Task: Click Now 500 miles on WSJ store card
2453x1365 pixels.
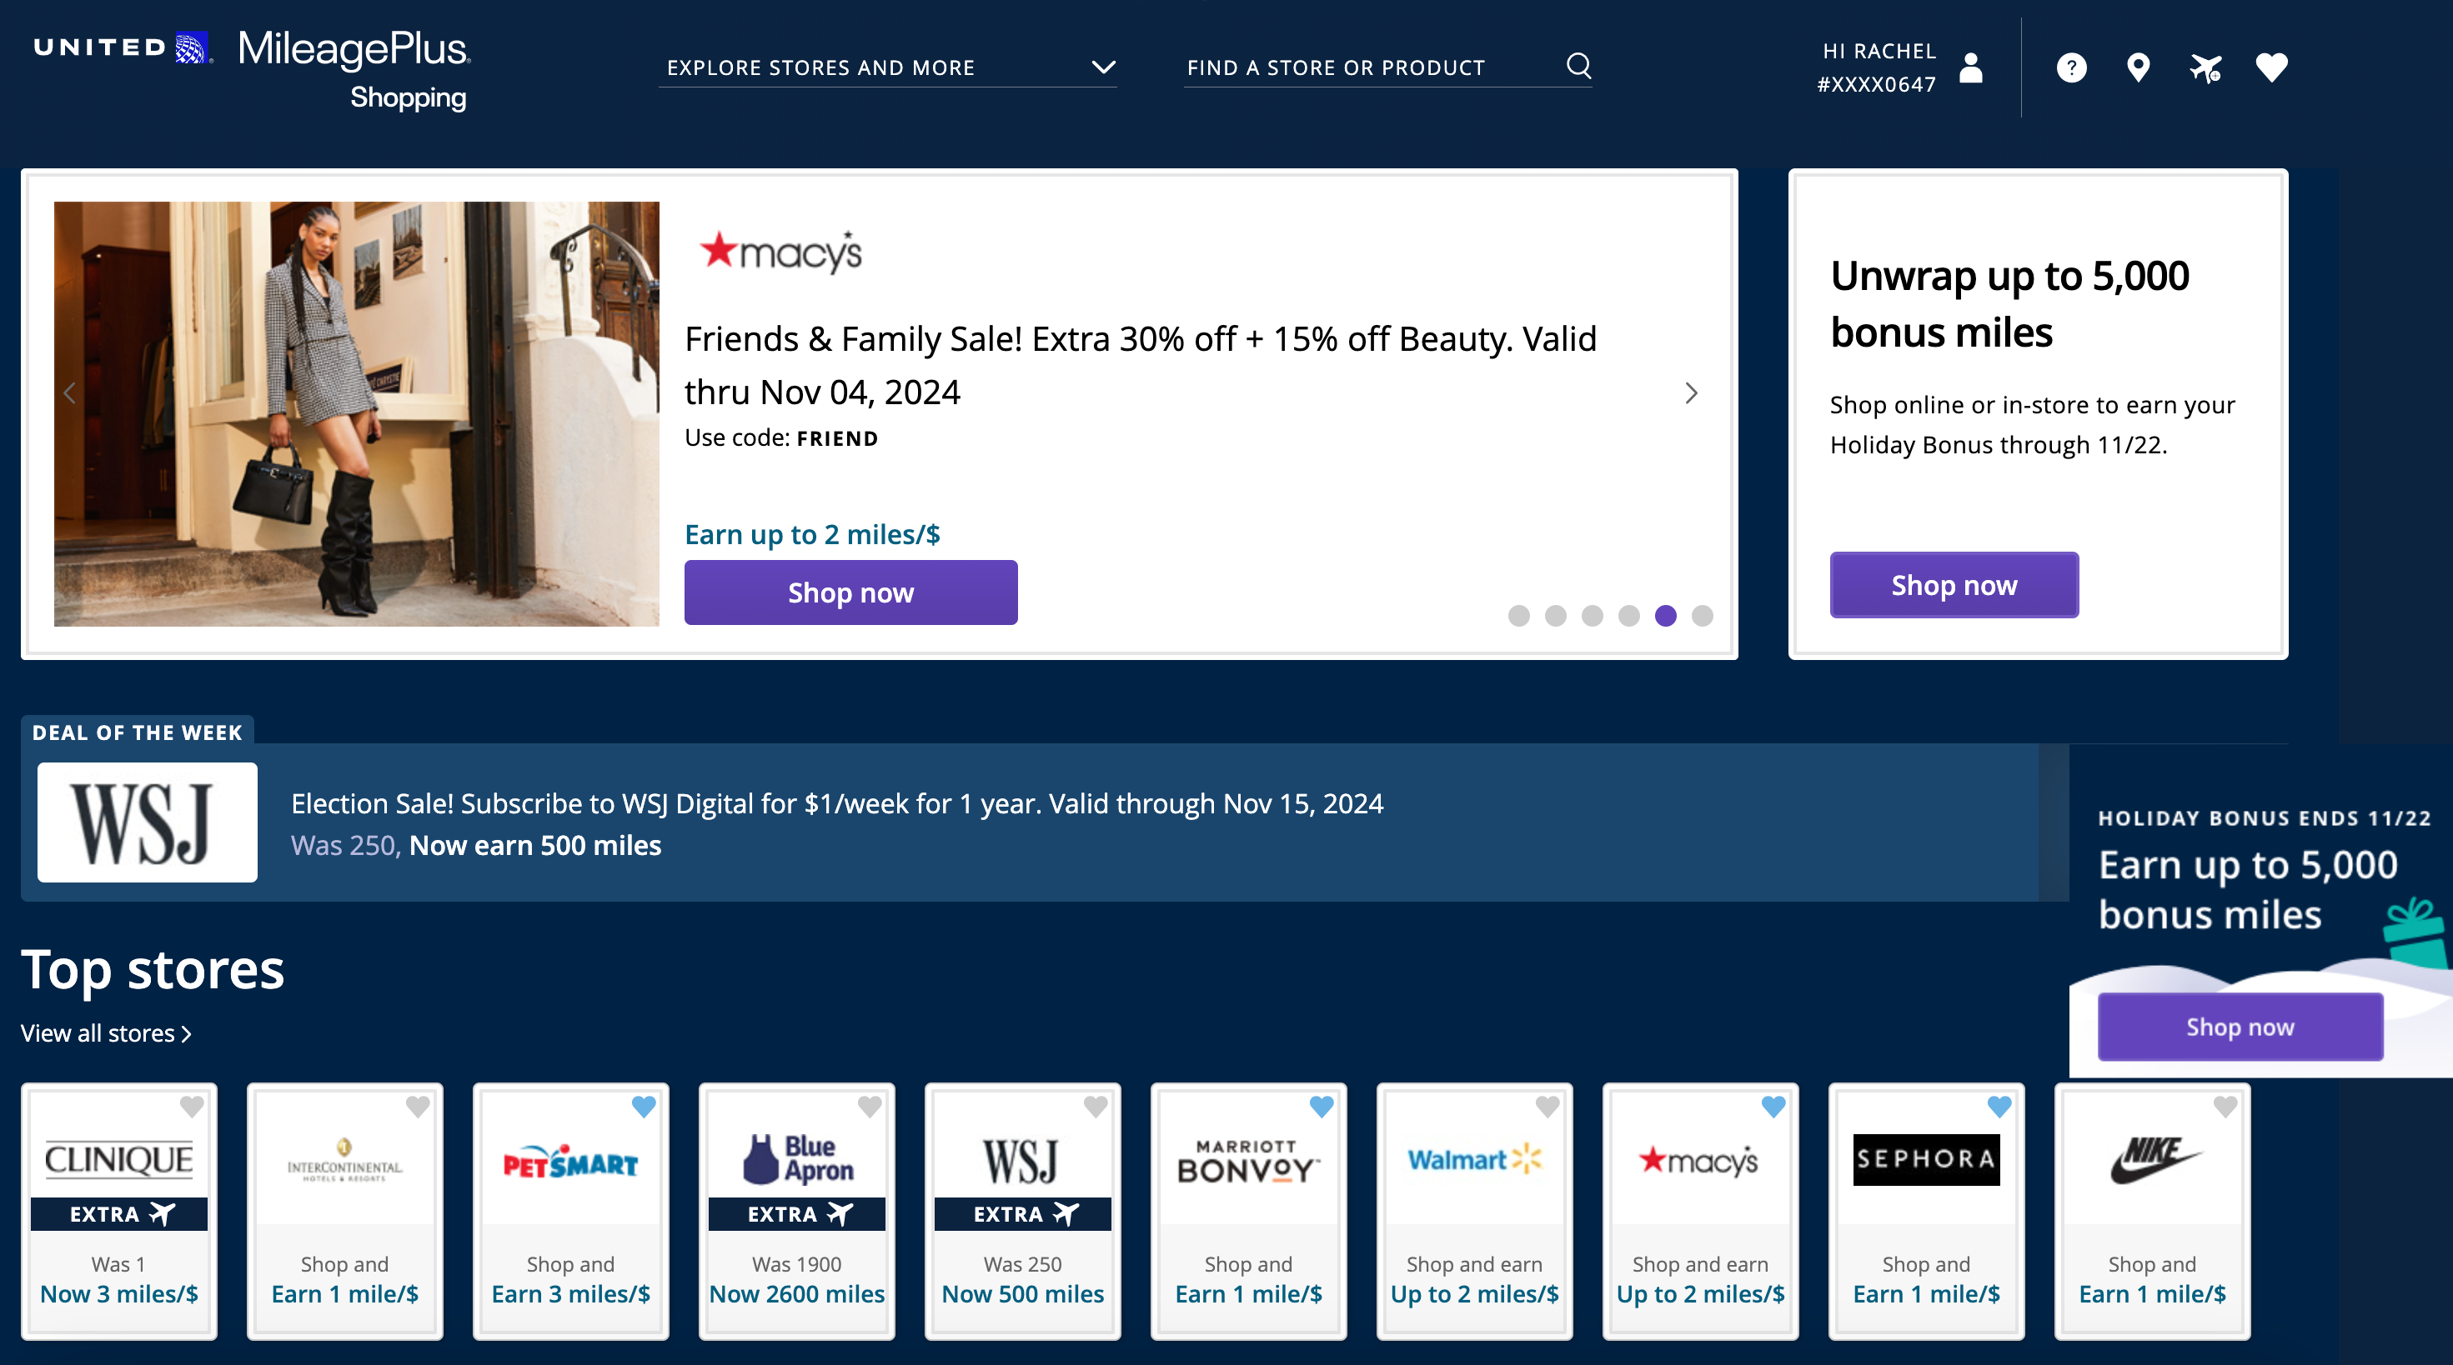Action: click(x=1023, y=1293)
